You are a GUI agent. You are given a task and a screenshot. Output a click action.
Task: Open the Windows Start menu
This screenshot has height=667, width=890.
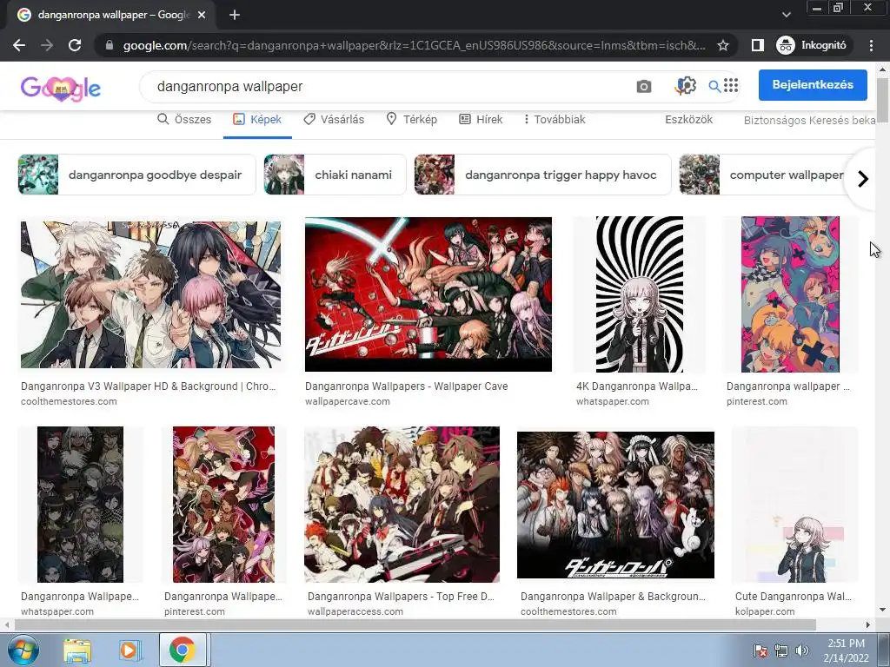click(23, 650)
